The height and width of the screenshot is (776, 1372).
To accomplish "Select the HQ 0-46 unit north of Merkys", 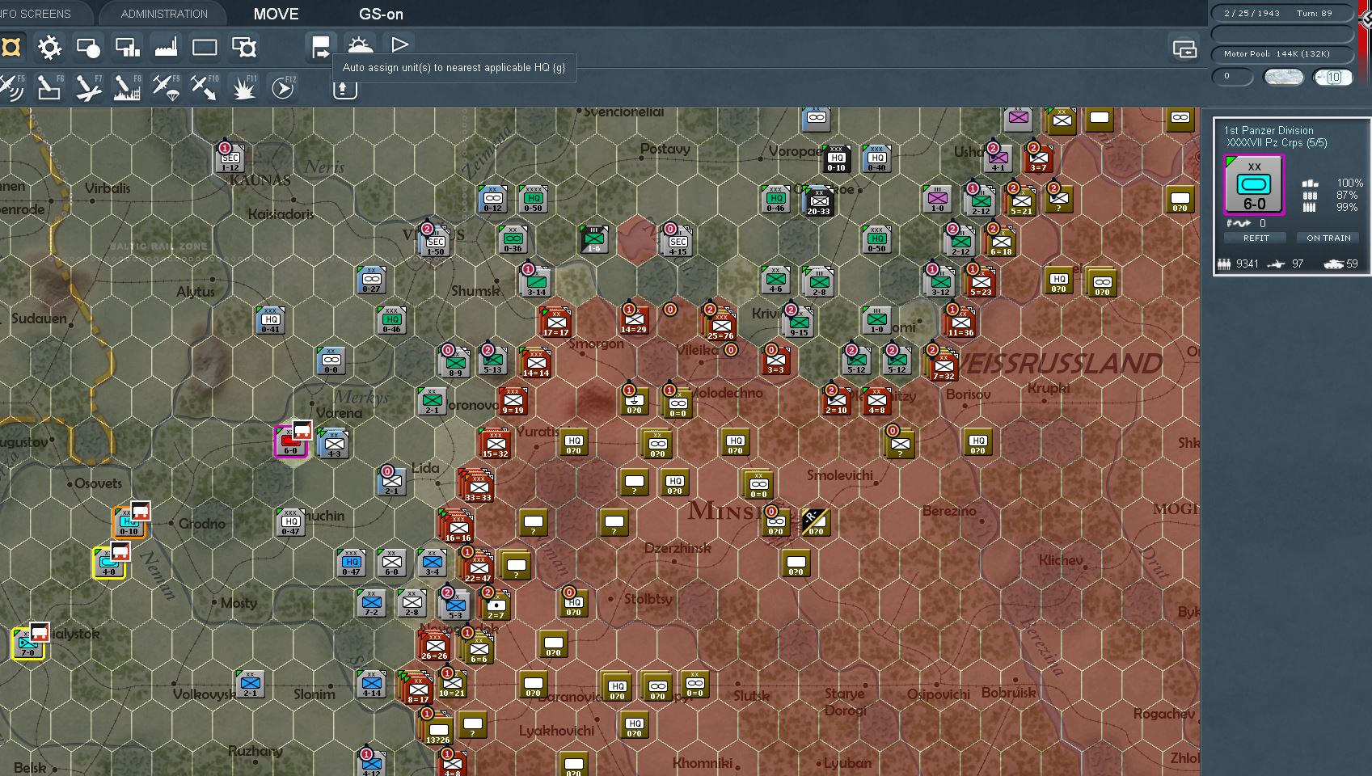I will pos(391,320).
